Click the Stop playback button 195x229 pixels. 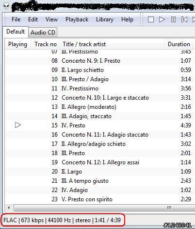click(151, 19)
